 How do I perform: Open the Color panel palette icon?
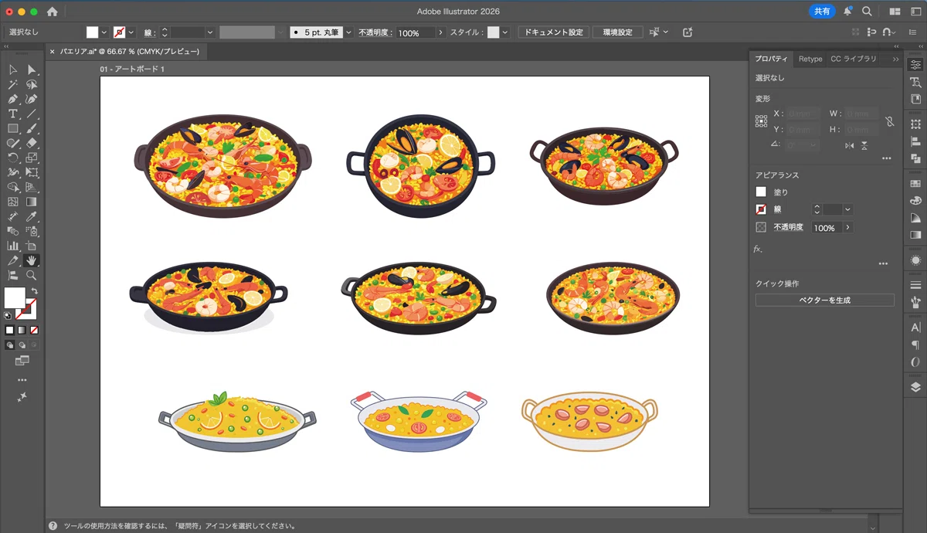point(915,201)
